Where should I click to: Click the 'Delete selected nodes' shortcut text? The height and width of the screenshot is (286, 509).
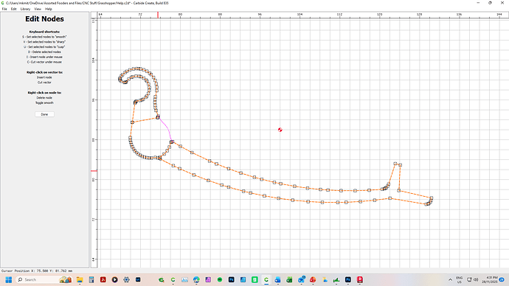click(44, 52)
